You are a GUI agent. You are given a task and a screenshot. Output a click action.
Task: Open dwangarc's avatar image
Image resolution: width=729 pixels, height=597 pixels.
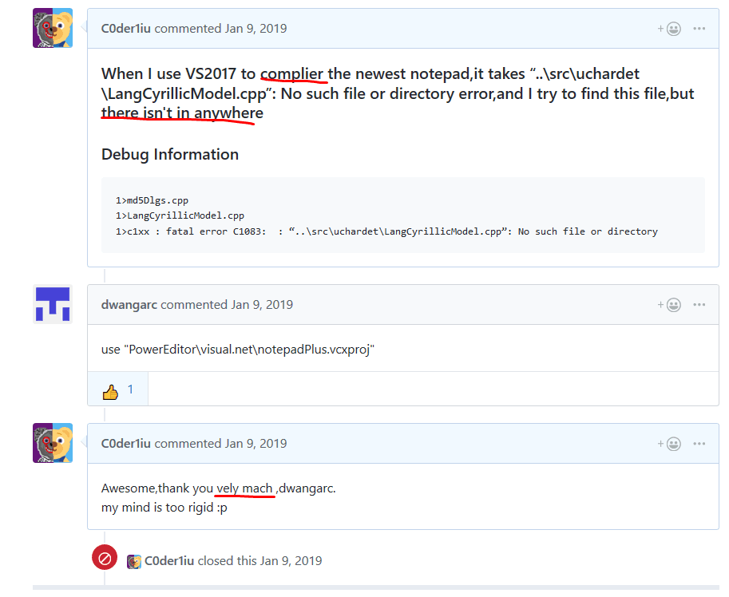[53, 304]
